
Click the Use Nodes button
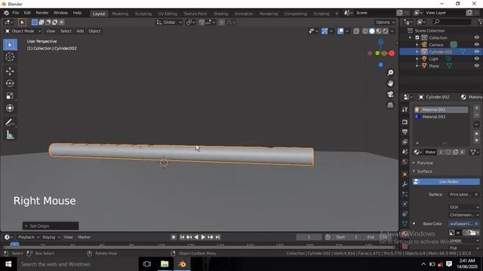click(x=446, y=181)
